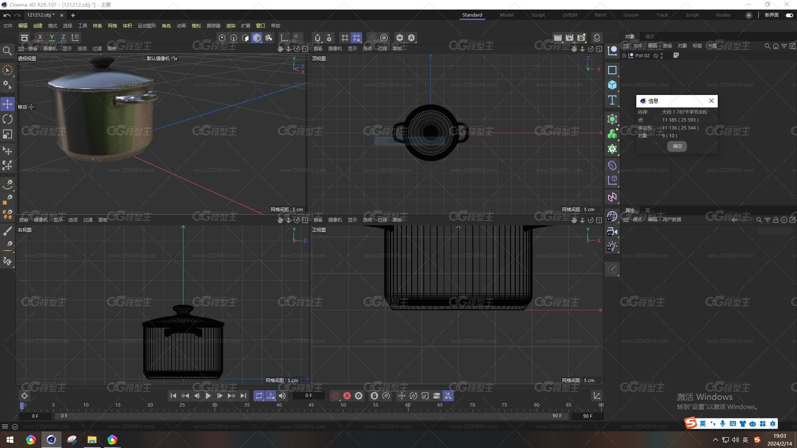Toggle Z axis lock
The width and height of the screenshot is (797, 448).
tap(63, 37)
